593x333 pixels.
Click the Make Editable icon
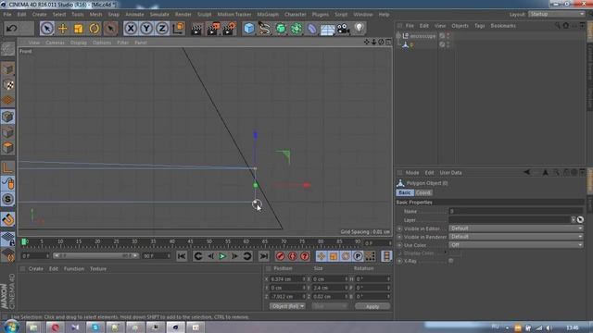[7, 49]
